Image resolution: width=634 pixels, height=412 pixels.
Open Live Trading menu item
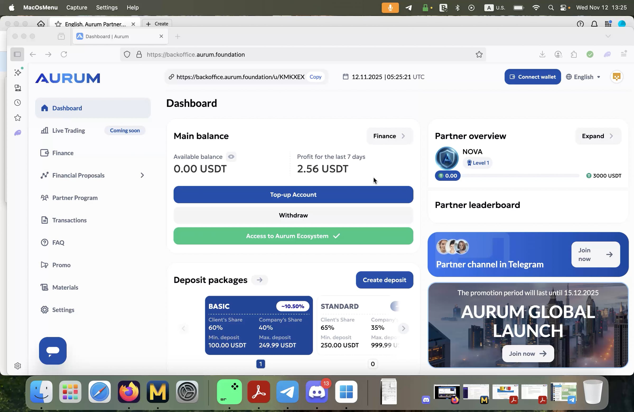(x=93, y=130)
